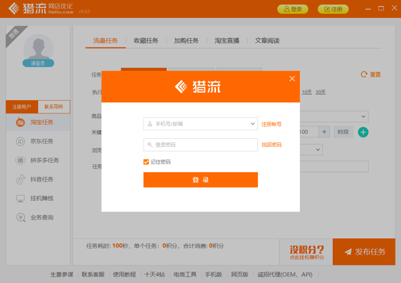Image resolution: width=401 pixels, height=283 pixels.
Task: Click the 注册帐号 link
Action: (x=271, y=124)
